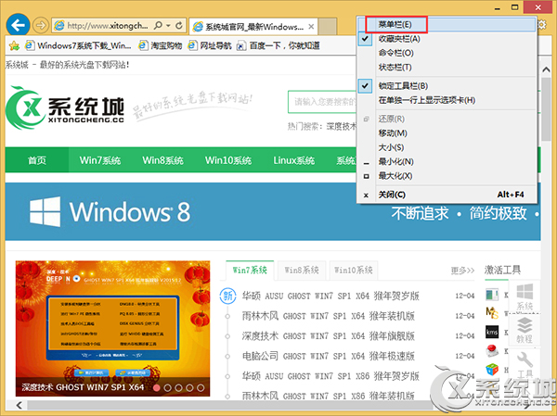557x416 pixels.
Task: Click the 激活工具 section heading
Action: point(502,271)
